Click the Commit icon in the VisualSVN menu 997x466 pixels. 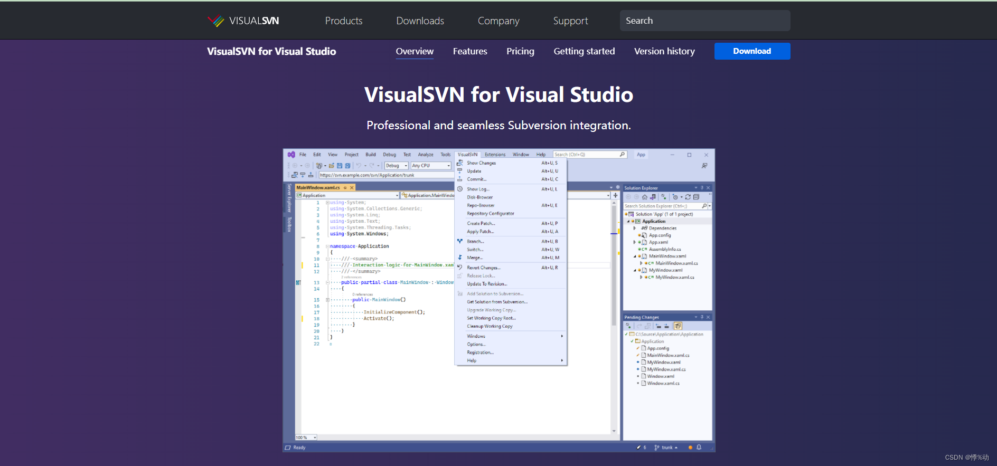pos(460,179)
